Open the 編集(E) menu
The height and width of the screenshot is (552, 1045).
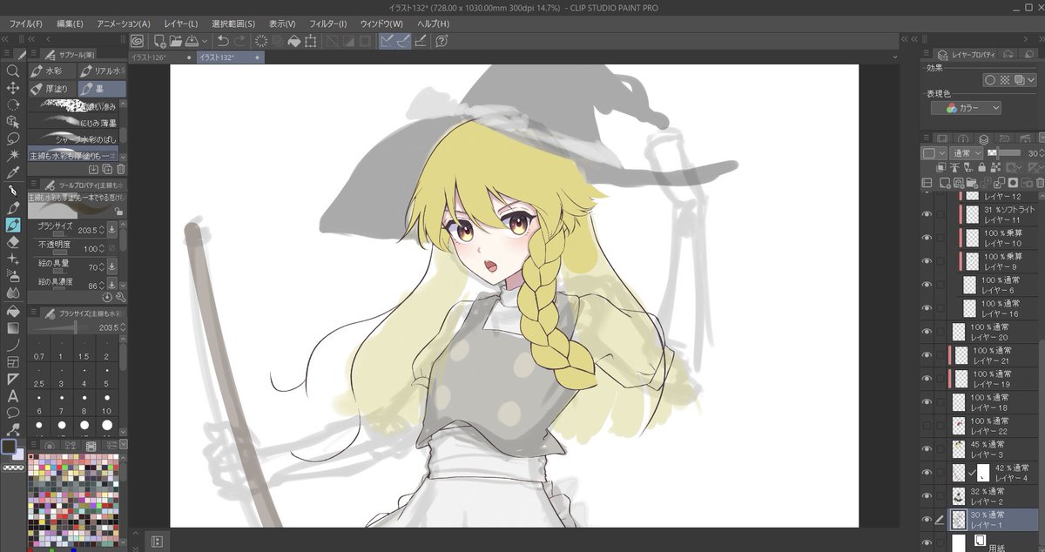69,23
